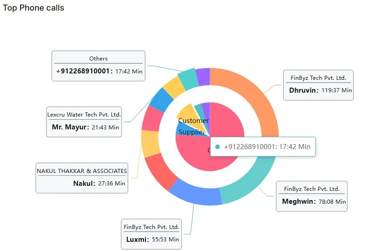The height and width of the screenshot is (251, 369).
Task: Click the teal dot in the tooltip
Action: 218,147
